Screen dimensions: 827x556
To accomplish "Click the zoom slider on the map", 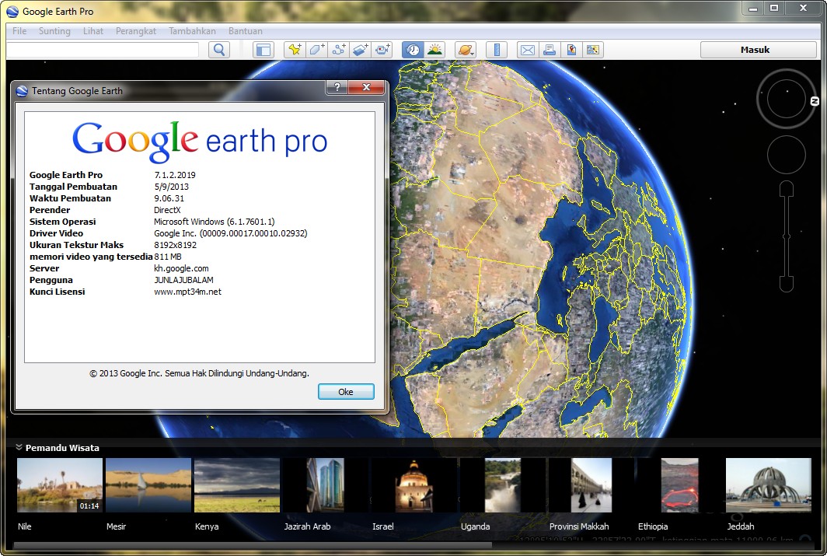I will click(x=787, y=236).
